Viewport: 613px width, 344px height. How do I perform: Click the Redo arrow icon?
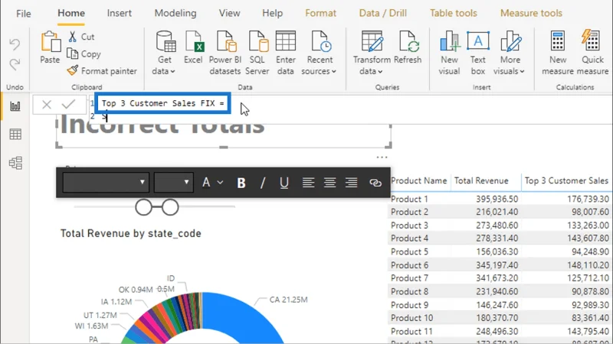[15, 64]
